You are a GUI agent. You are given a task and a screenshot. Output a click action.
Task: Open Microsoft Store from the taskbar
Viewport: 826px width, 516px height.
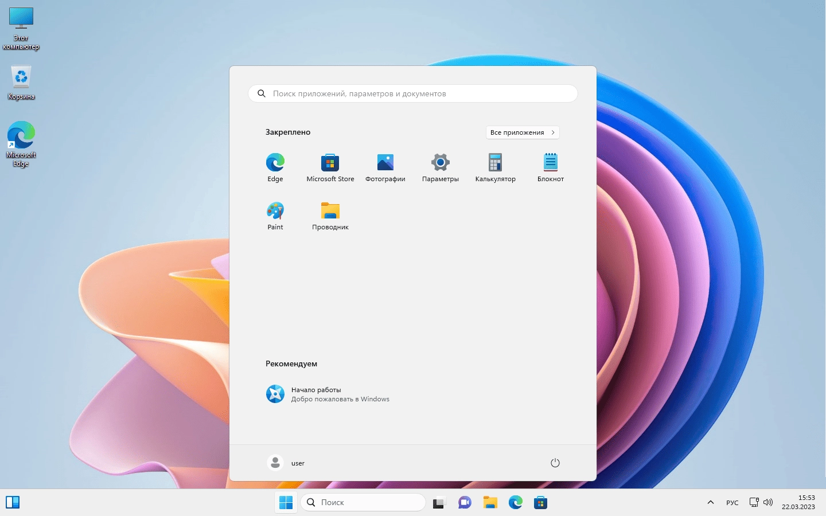tap(540, 503)
